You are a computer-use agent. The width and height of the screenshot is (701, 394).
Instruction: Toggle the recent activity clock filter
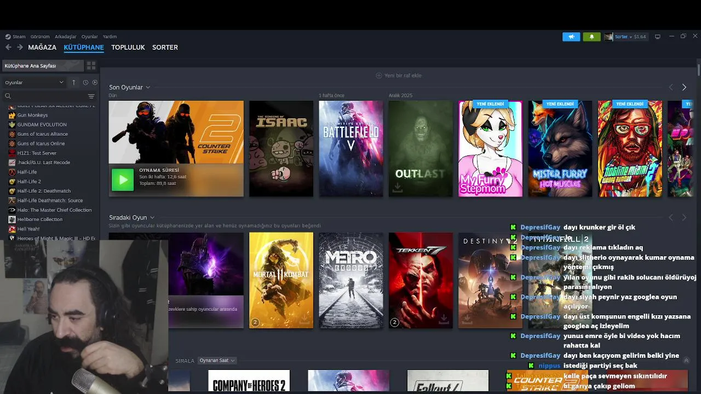pyautogui.click(x=85, y=83)
